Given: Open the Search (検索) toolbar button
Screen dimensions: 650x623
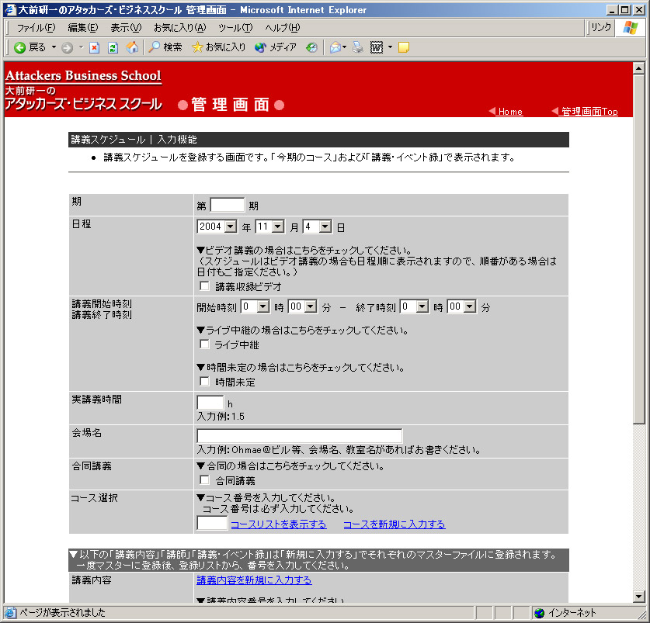Looking at the screenshot, I should tap(165, 47).
